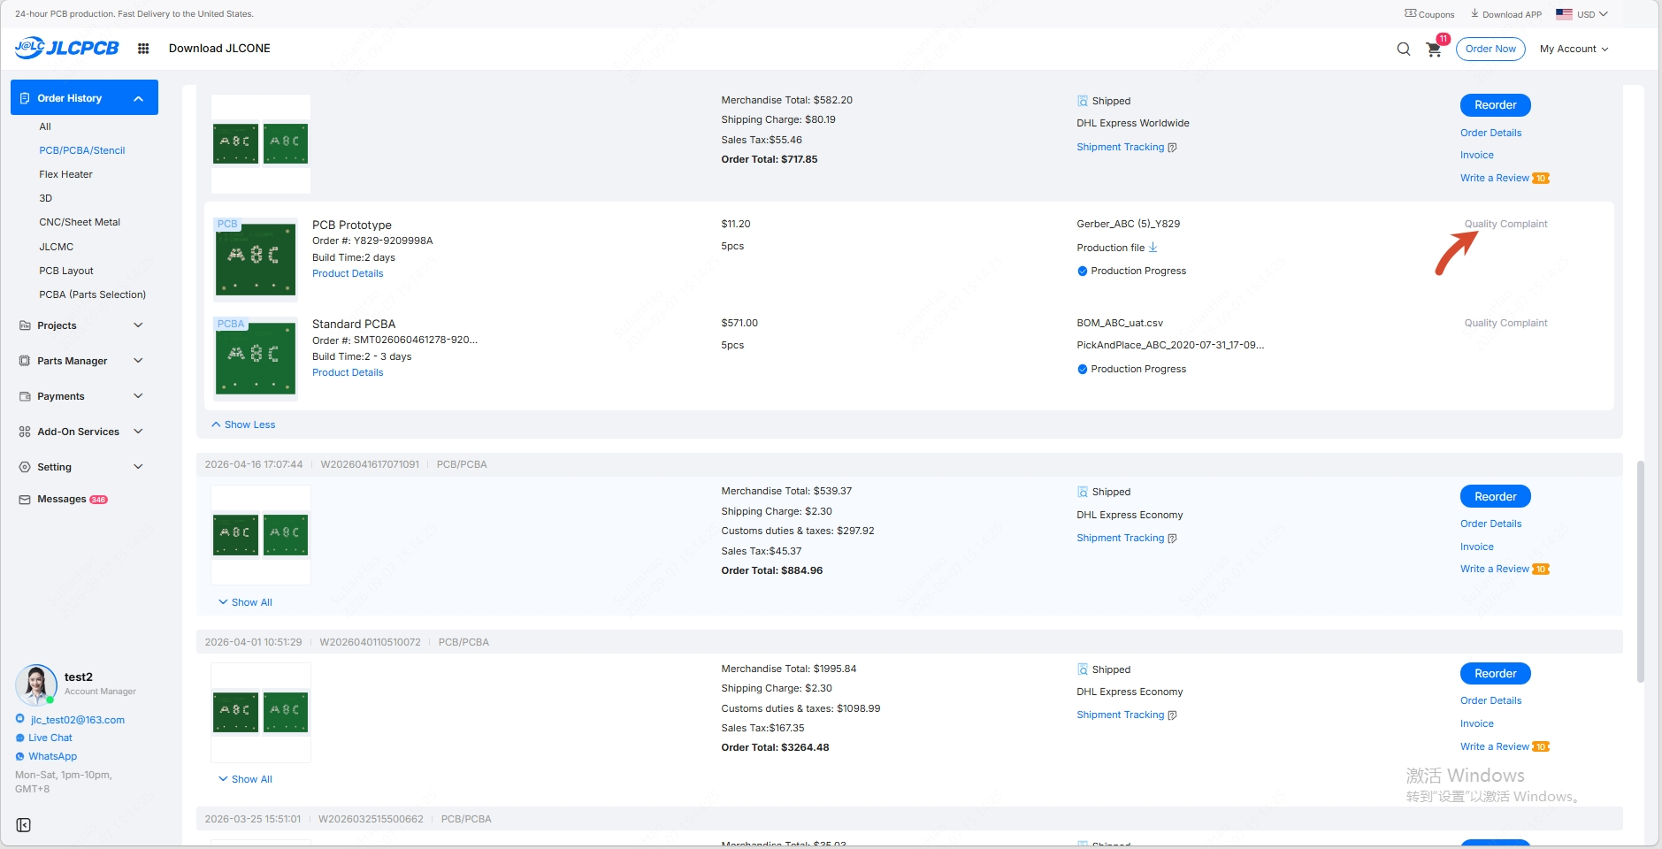
Task: Click the Live Chat bubble icon
Action: (20, 738)
